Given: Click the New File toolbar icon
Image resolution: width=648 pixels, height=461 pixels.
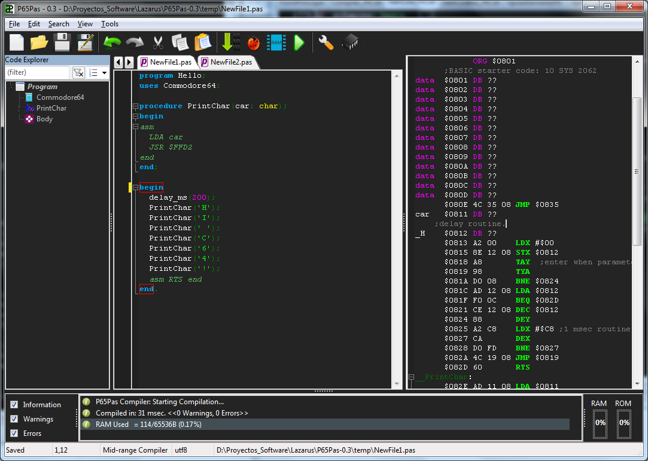Looking at the screenshot, I should tap(17, 42).
